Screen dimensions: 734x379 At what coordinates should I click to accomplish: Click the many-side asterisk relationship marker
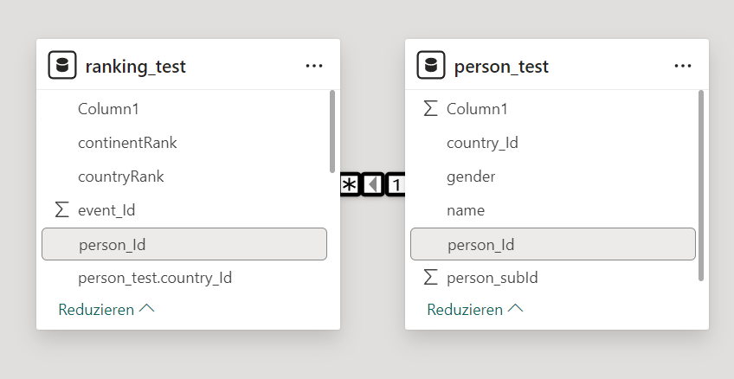coord(349,184)
